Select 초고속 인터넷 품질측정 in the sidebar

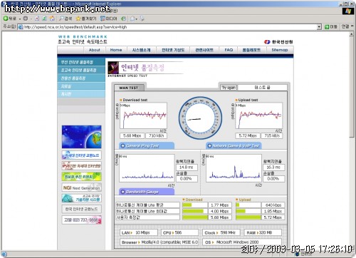point(81,70)
